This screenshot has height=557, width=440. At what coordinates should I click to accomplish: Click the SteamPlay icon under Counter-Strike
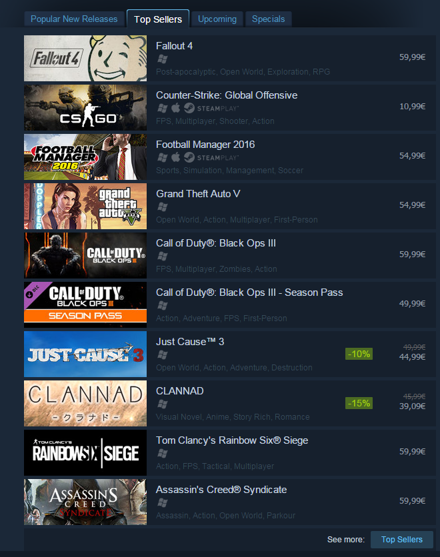pos(211,108)
